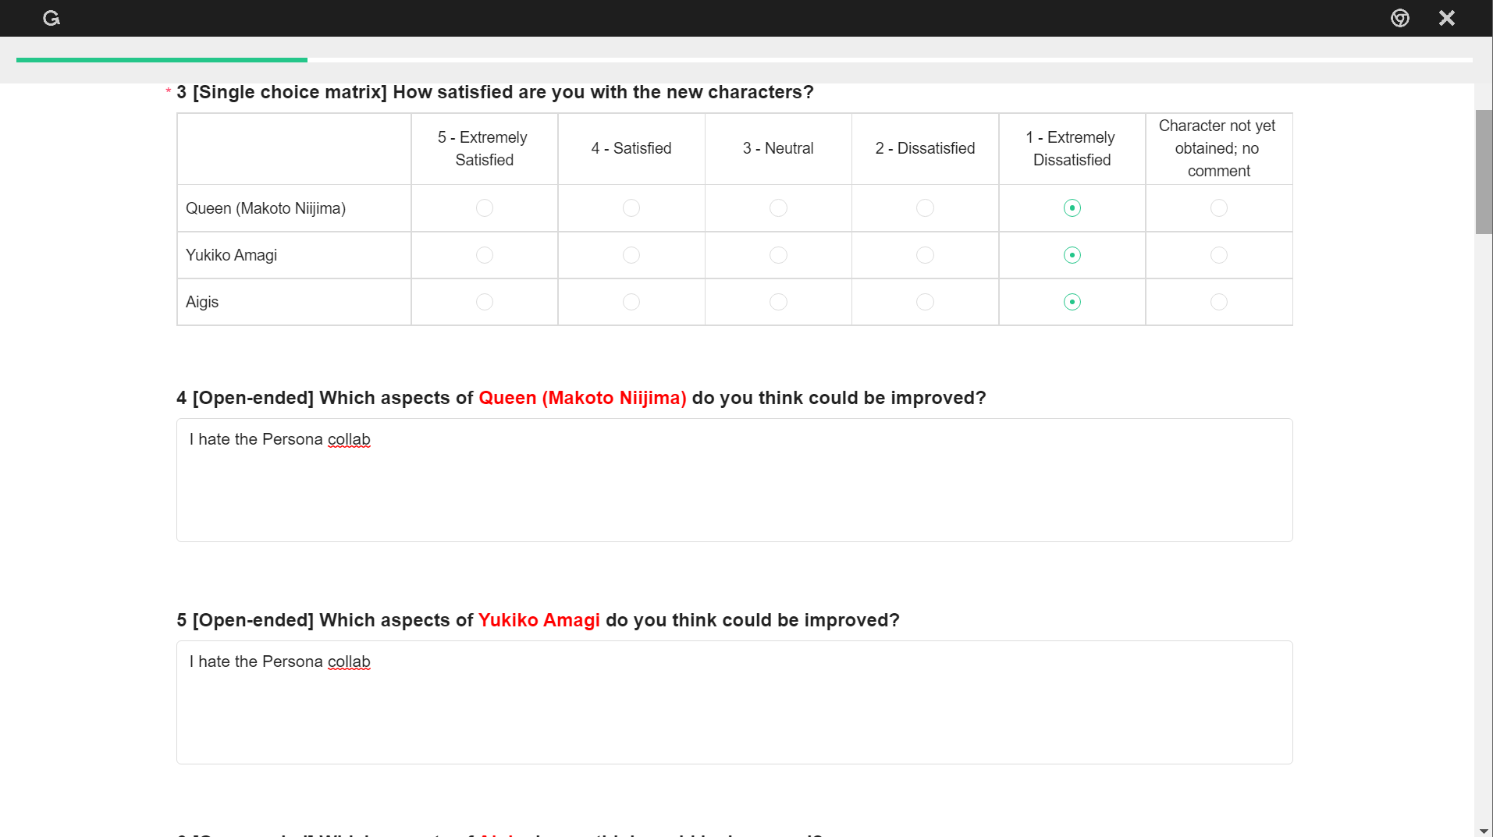Select Neutral for Aigis

(x=778, y=302)
